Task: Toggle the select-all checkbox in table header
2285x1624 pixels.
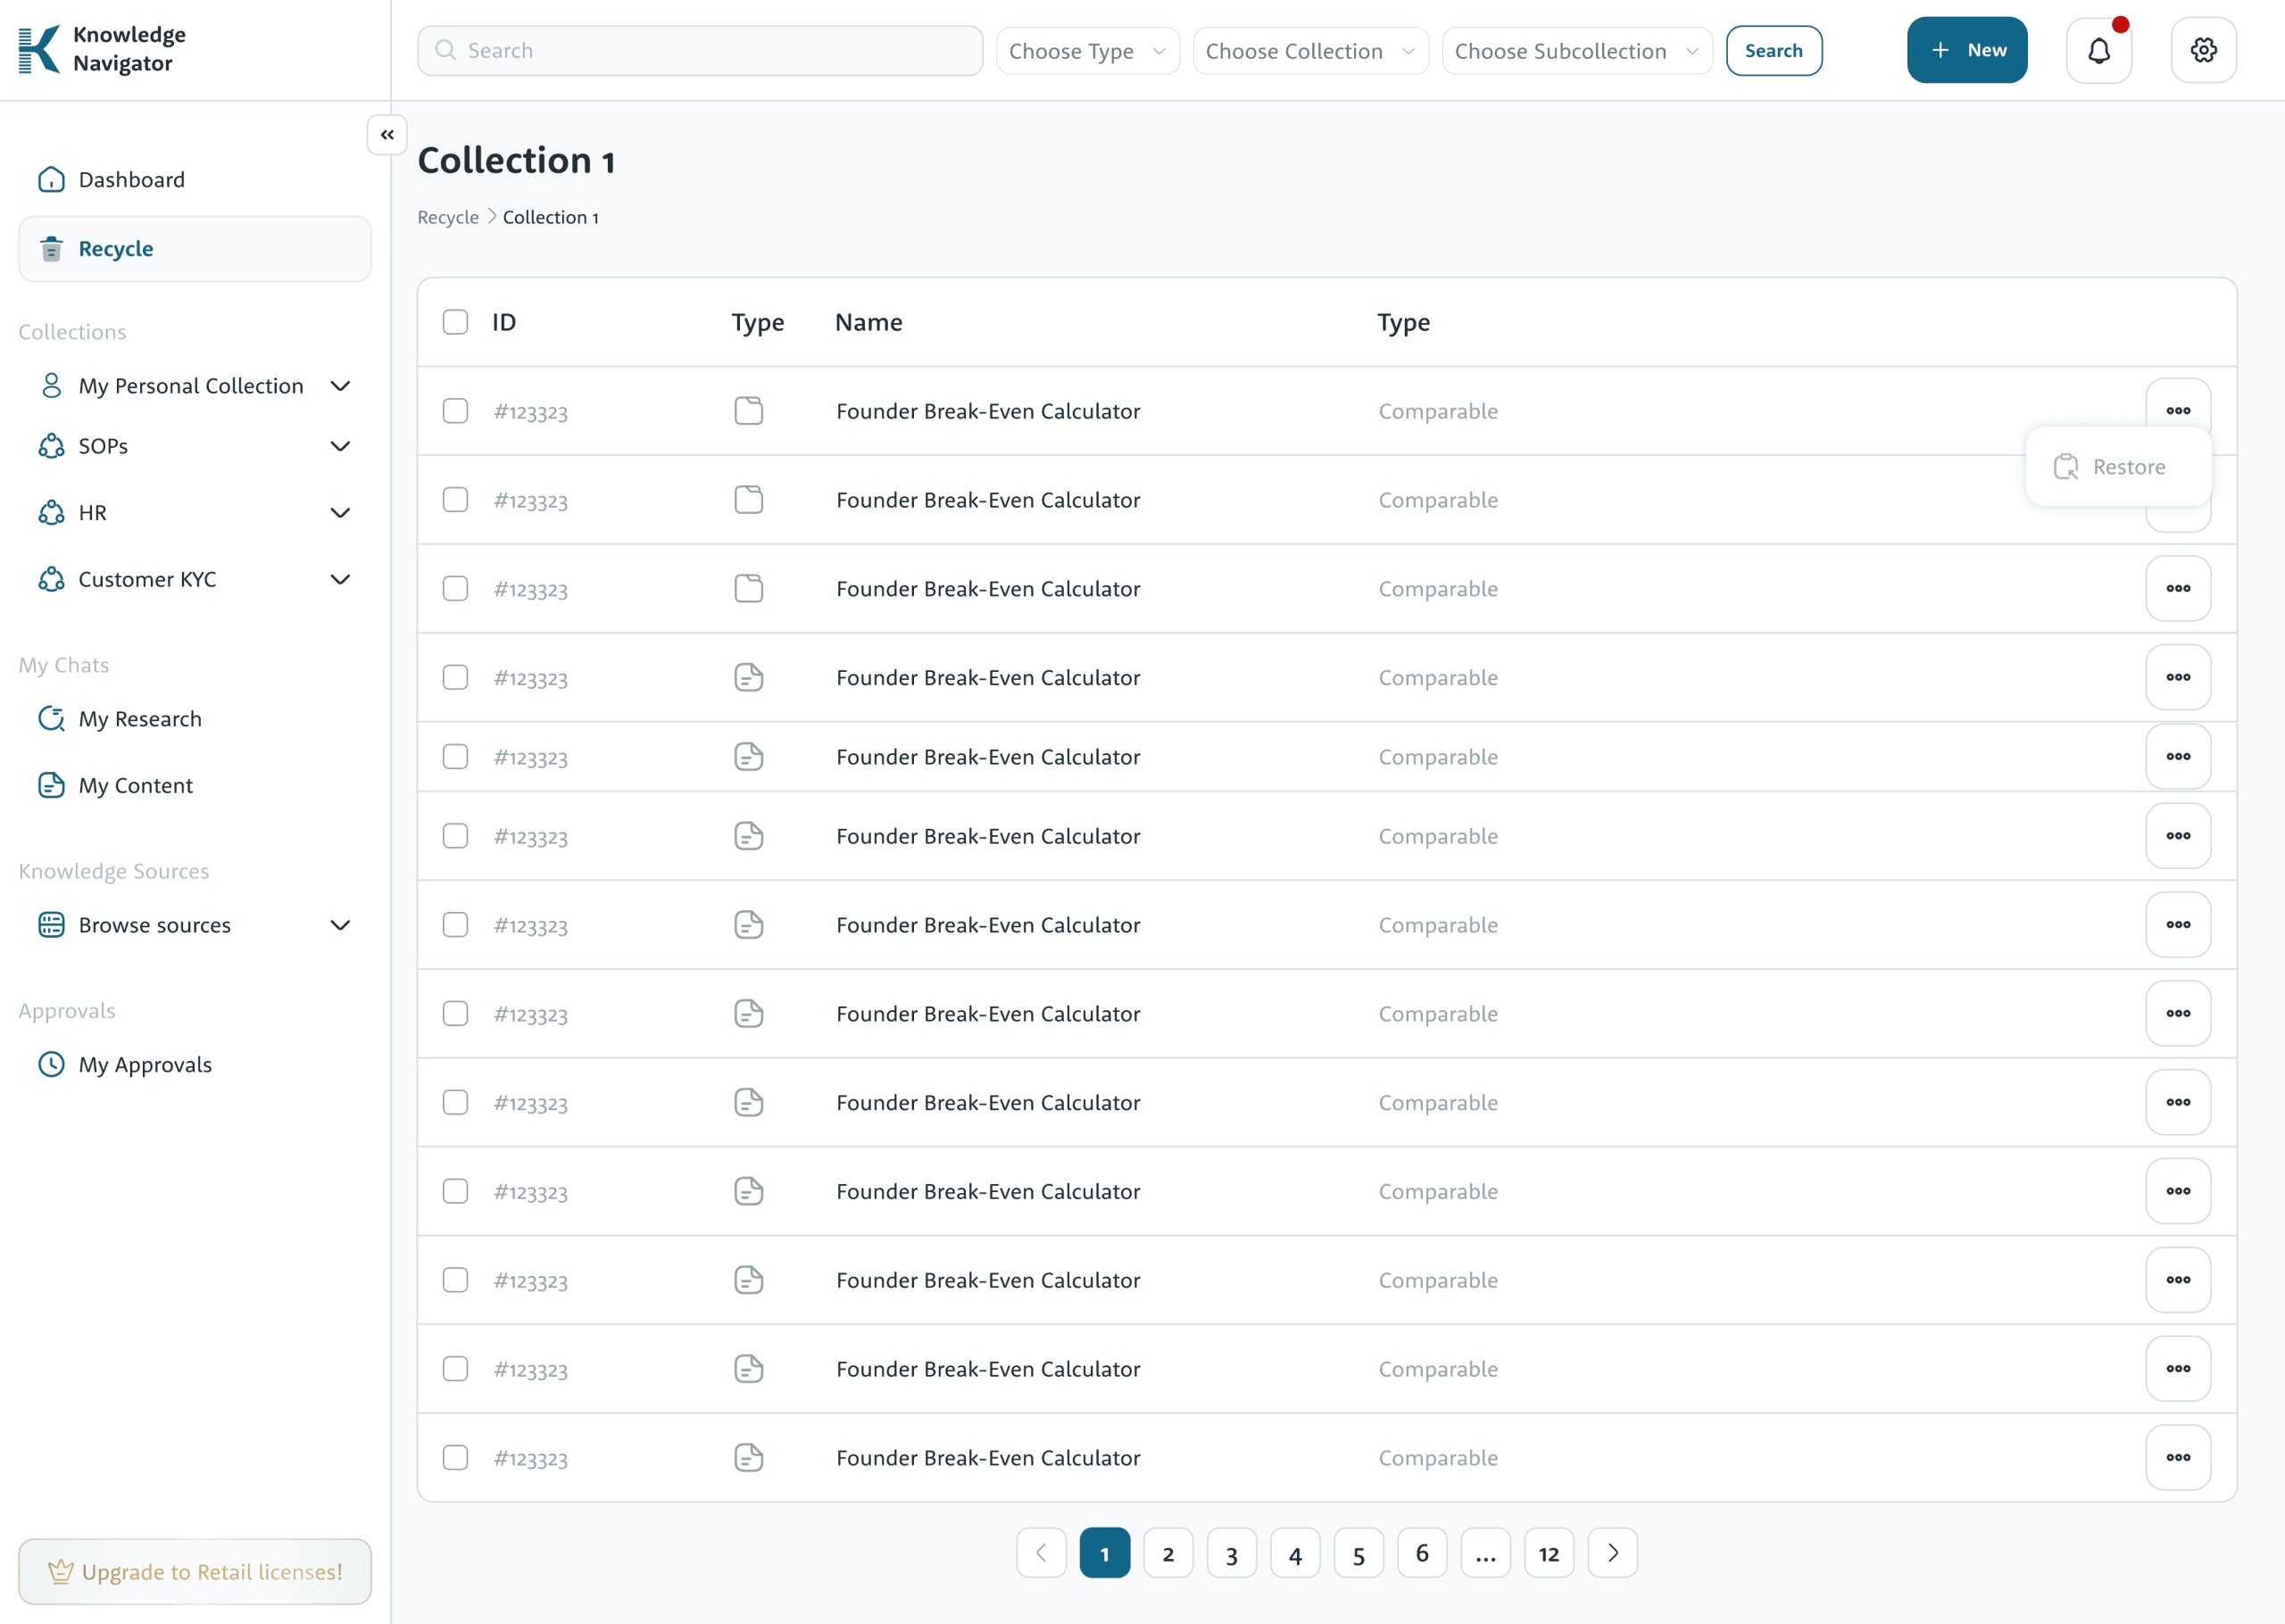Action: pyautogui.click(x=455, y=322)
